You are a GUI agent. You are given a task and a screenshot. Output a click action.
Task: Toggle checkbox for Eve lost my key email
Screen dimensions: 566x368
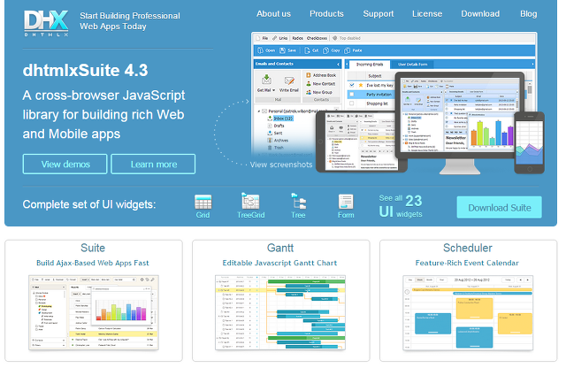pyautogui.click(x=352, y=85)
